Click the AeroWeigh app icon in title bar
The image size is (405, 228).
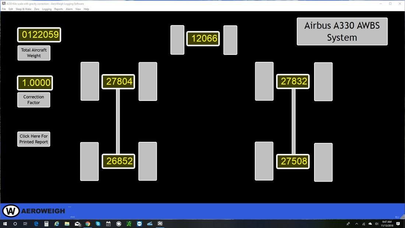(4, 4)
